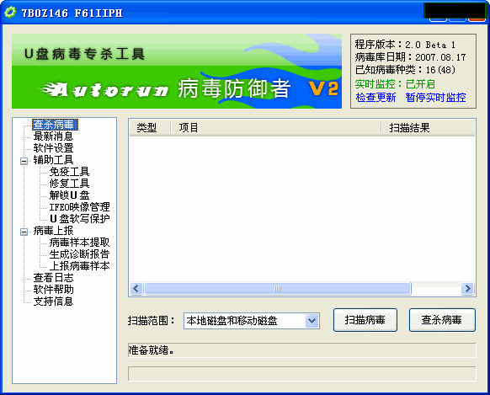Collapse the 病毒上报 tree node
Image resolution: width=490 pixels, height=395 pixels.
coord(24,232)
